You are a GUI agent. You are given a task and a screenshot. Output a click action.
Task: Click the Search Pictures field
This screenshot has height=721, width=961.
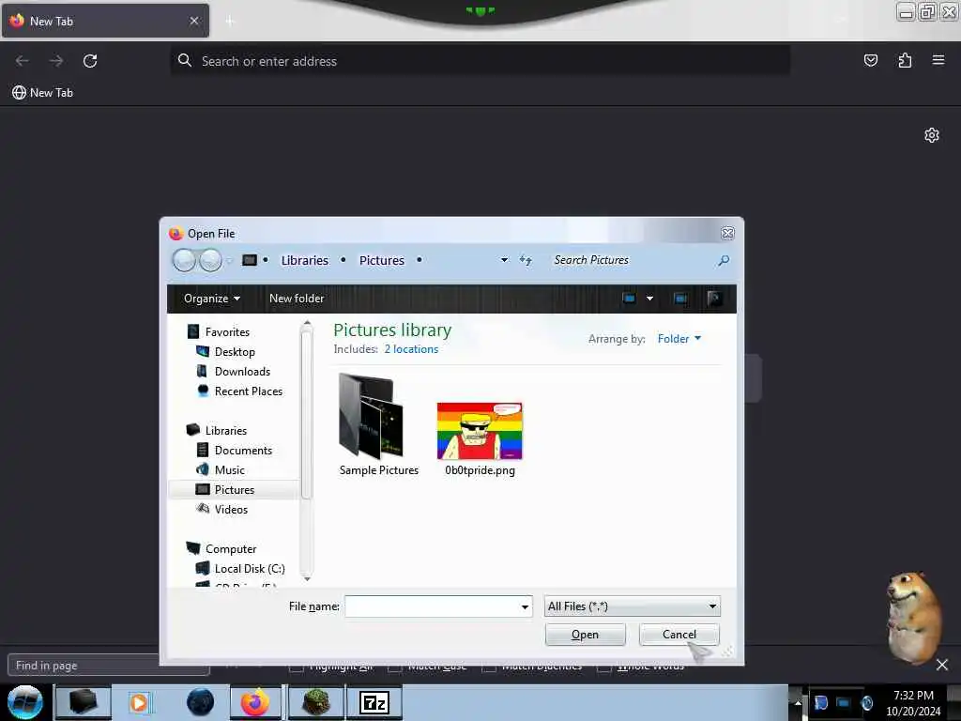(631, 260)
